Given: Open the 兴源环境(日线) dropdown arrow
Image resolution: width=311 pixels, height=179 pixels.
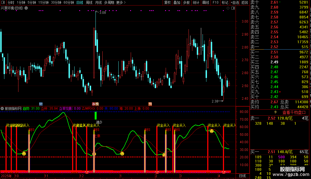Looking at the screenshot, I should (x=26, y=8).
